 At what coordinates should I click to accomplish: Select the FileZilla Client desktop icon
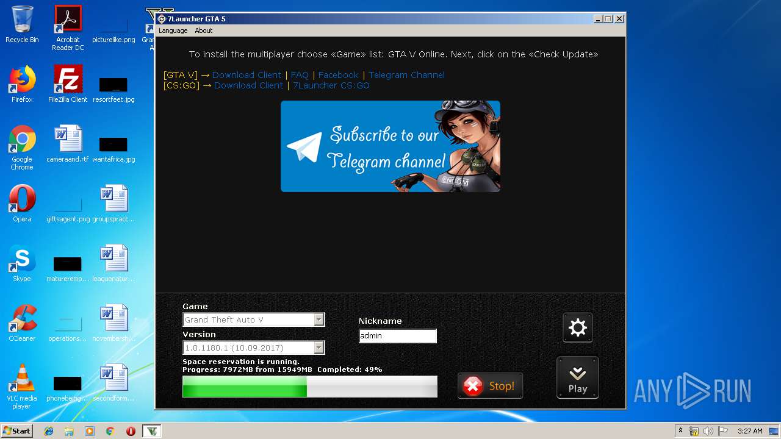[x=68, y=84]
